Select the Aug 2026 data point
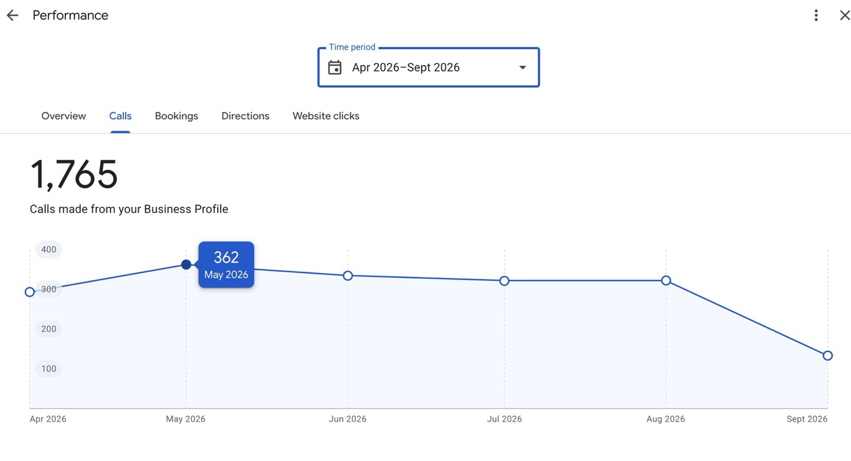Screen dimensions: 851x461 (x=666, y=280)
